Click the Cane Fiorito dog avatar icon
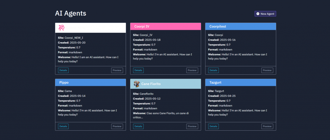 137,84
